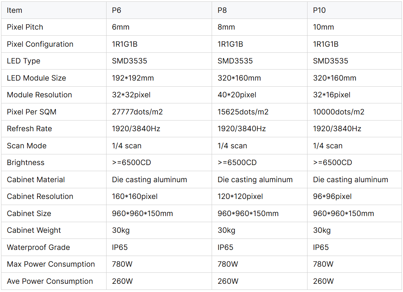The width and height of the screenshot is (403, 292).
Task: Click the P6 column header
Action: tap(117, 10)
